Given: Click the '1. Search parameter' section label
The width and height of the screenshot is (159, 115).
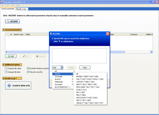Looking at the screenshot, I should pos(12,30).
